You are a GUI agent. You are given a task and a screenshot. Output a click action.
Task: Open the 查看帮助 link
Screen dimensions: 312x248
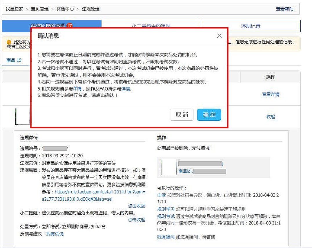click(284, 9)
